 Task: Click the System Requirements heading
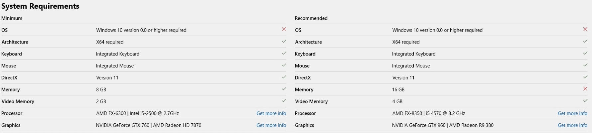40,6
